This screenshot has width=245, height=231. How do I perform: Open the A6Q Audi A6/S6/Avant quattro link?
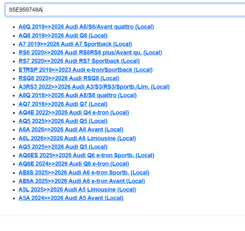pyautogui.click(x=86, y=27)
